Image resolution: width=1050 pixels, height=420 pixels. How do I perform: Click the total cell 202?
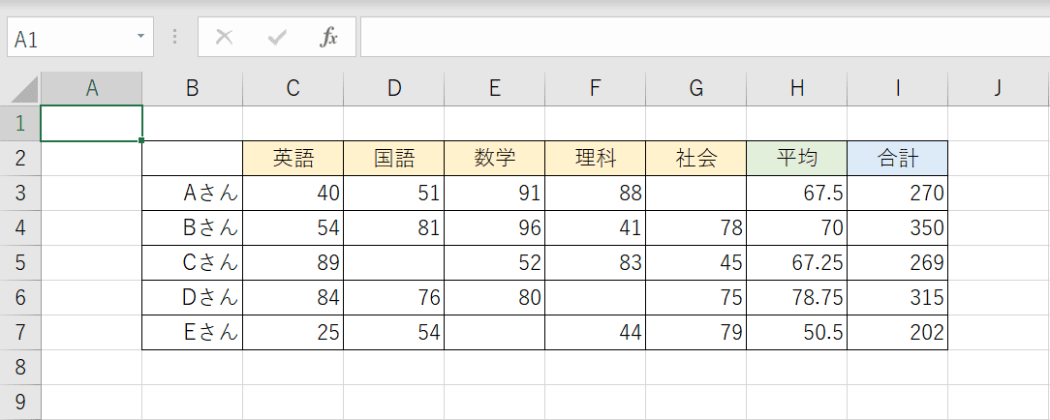click(x=897, y=332)
